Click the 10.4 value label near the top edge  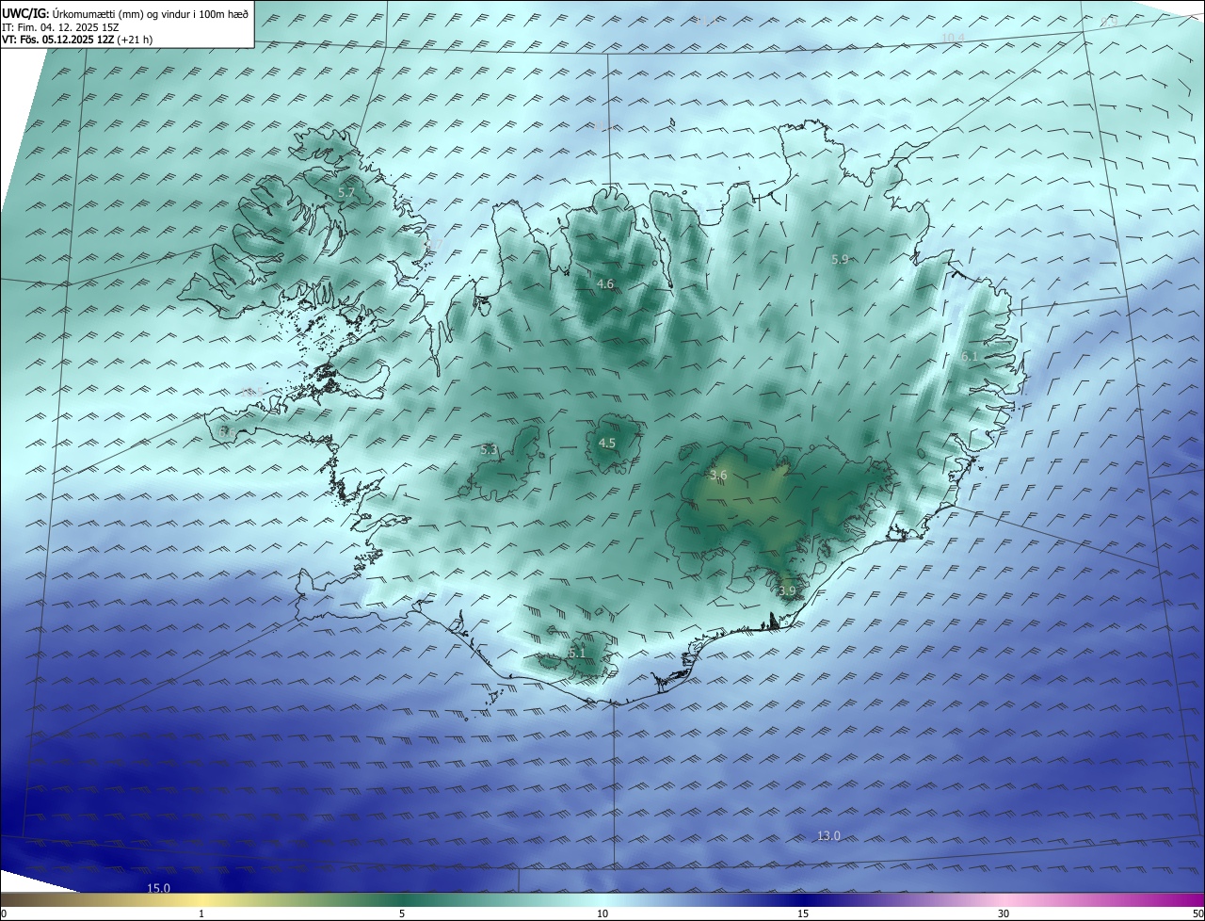(954, 37)
